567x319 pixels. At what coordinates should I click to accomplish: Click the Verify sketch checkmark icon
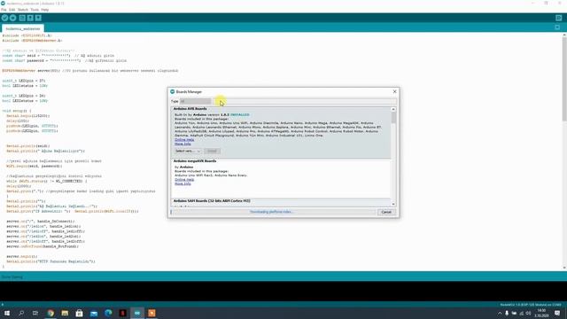(x=4, y=18)
